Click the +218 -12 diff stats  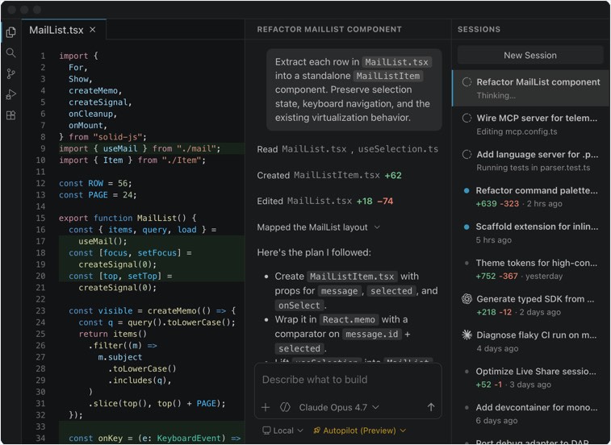click(x=494, y=312)
